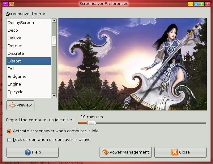Click the purple window menu icon
The height and width of the screenshot is (164, 213).
(6, 4)
